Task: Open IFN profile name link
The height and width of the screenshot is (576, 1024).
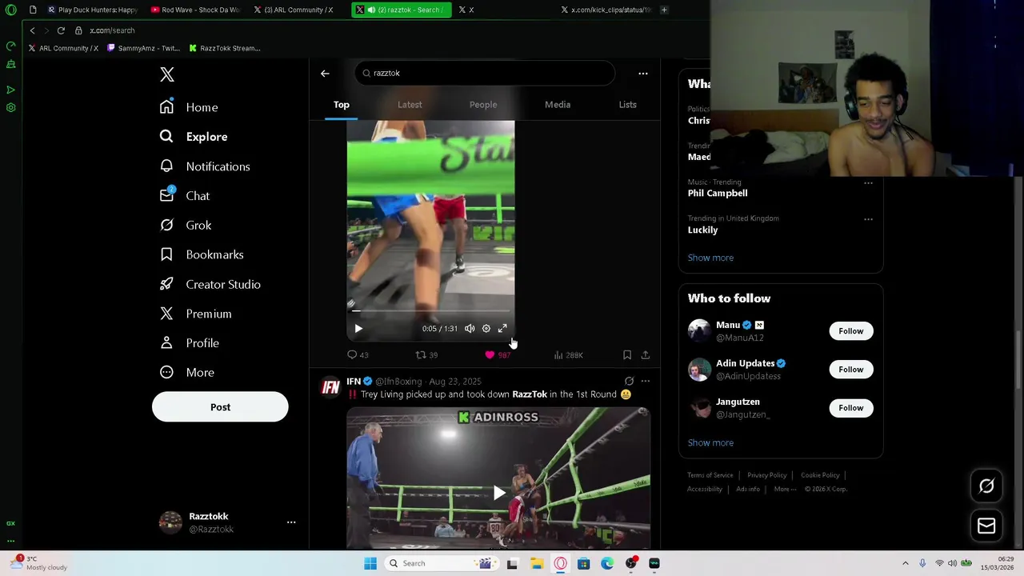Action: click(x=354, y=382)
